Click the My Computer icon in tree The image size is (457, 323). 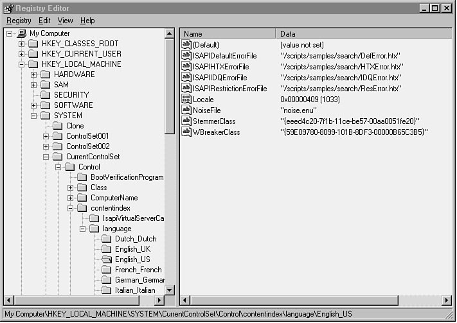click(x=21, y=33)
